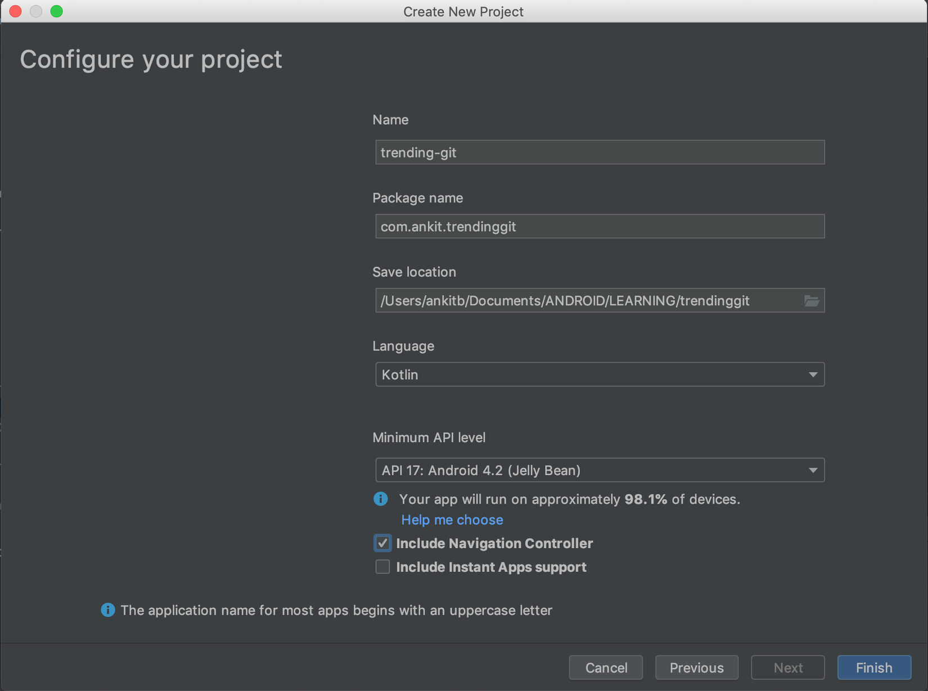This screenshot has height=691, width=928.
Task: Click the Next button
Action: coord(787,668)
